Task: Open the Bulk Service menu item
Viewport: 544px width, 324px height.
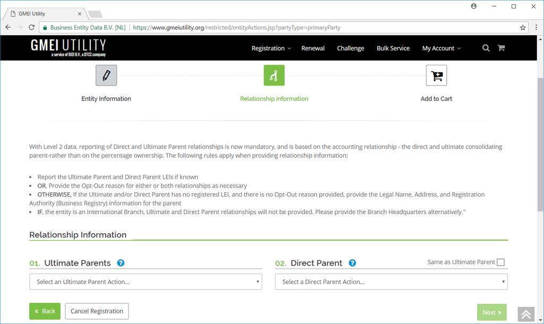Action: 393,48
